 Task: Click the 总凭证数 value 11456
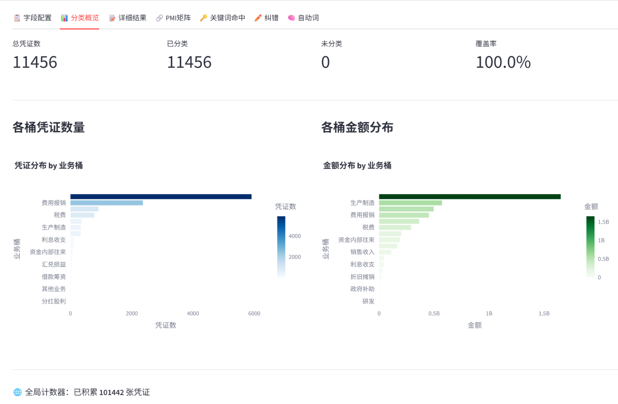coord(35,62)
